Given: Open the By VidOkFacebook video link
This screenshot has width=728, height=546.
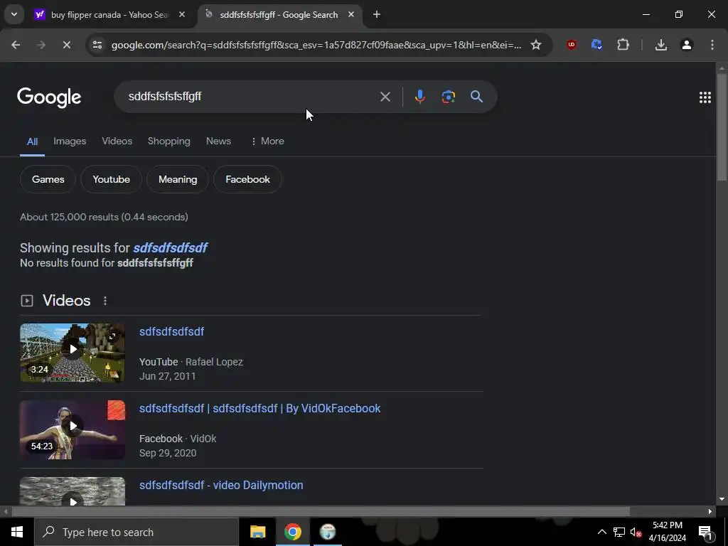Looking at the screenshot, I should pyautogui.click(x=260, y=409).
